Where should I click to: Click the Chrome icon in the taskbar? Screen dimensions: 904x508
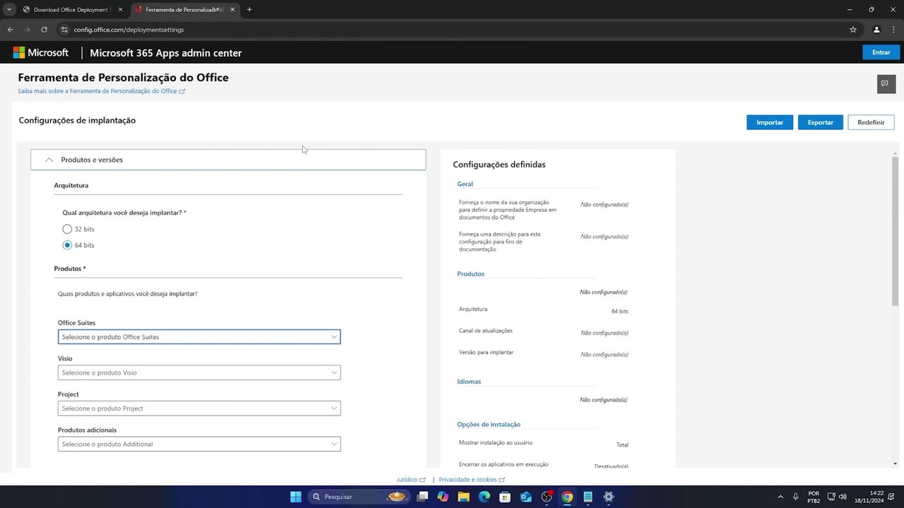[567, 497]
